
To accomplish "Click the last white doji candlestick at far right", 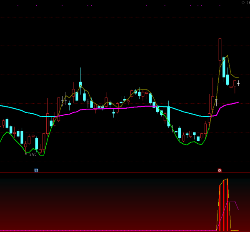I will [238, 83].
